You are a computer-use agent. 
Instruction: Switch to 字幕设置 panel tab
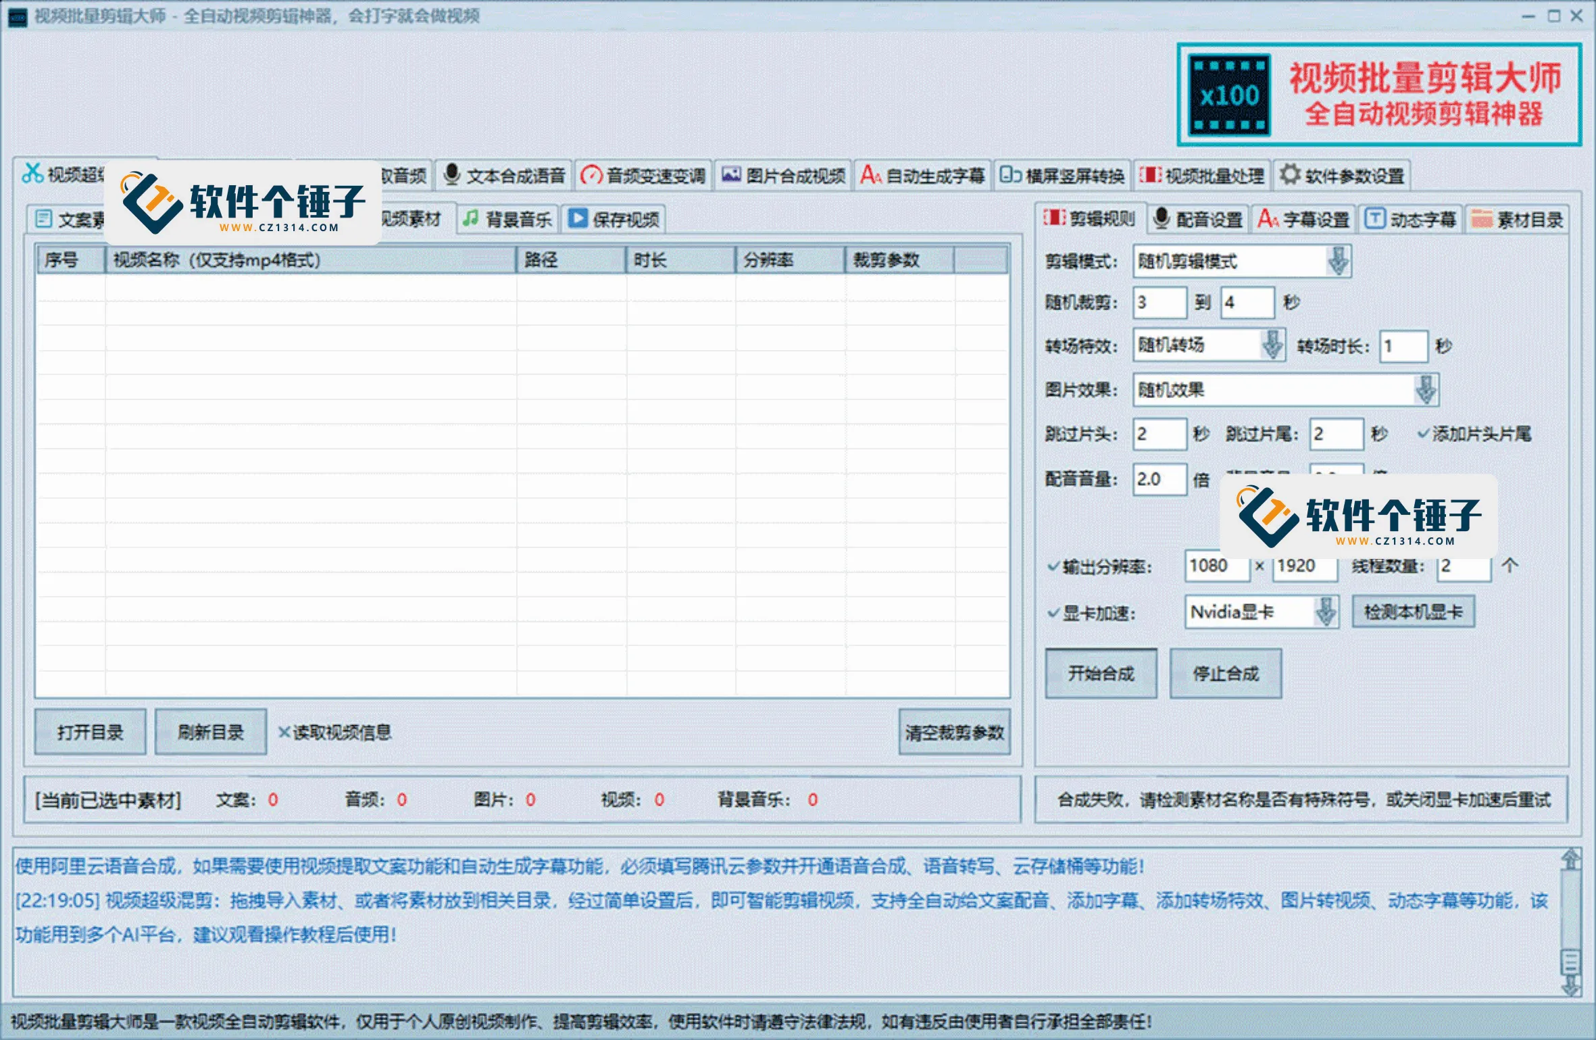[x=1305, y=219]
